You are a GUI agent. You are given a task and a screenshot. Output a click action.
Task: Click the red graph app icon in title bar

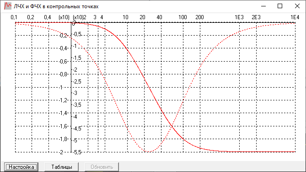point(8,6)
